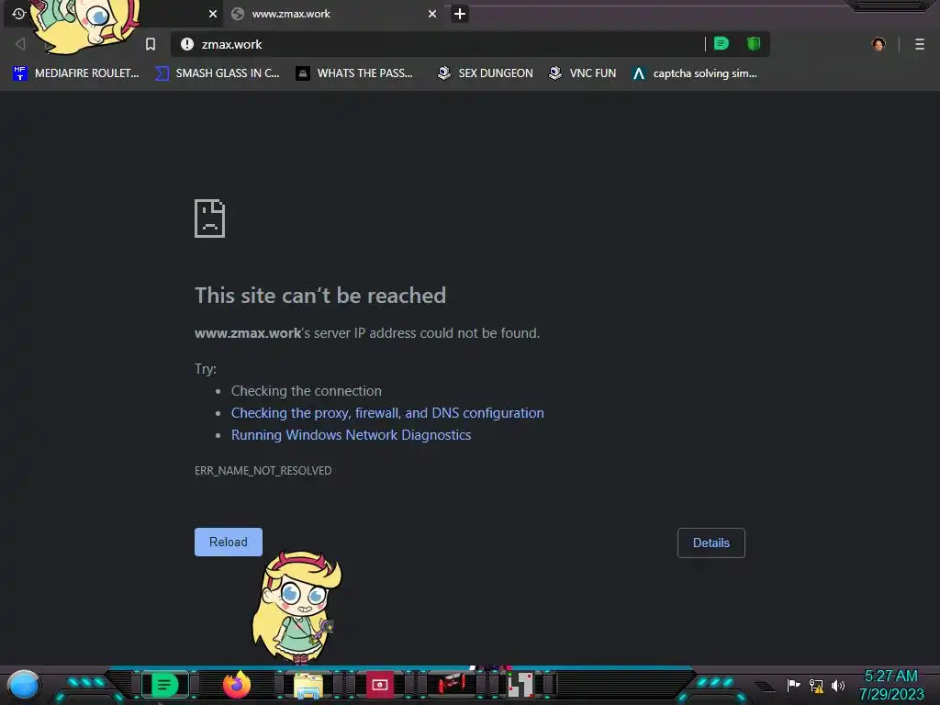This screenshot has width=940, height=705.
Task: Open red screen recorder taskbar icon
Action: [379, 685]
